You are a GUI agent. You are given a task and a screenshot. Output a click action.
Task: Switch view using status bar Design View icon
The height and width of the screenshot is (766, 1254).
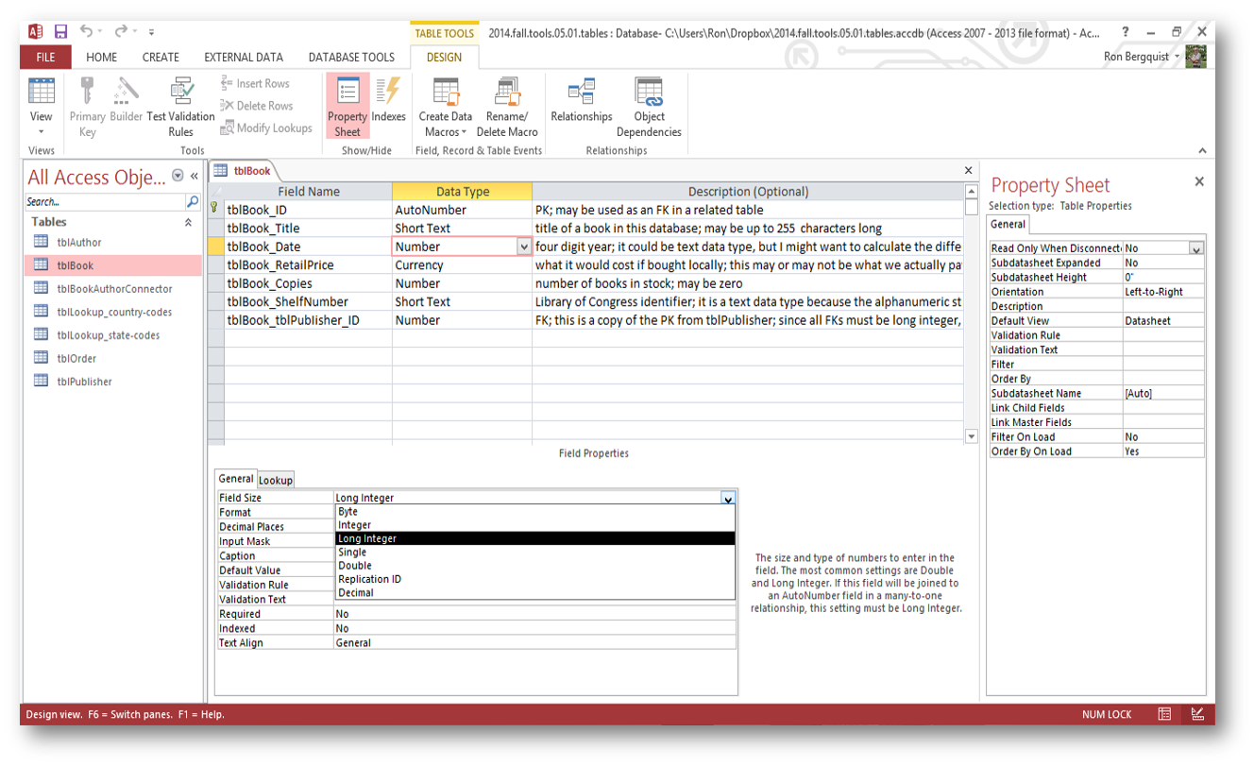[1197, 714]
